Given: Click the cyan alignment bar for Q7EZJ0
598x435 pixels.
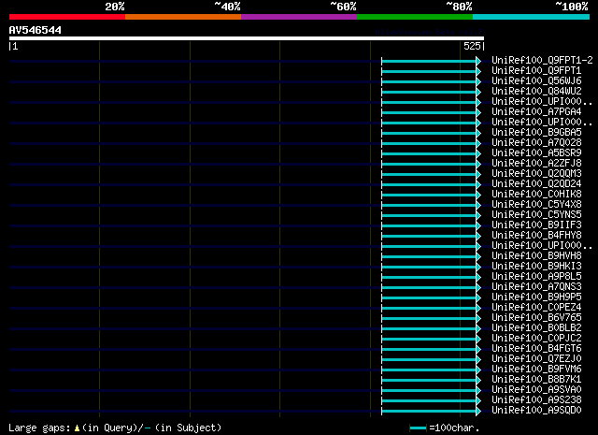Looking at the screenshot, I should pyautogui.click(x=429, y=360).
